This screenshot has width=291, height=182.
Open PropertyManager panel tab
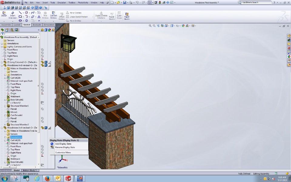pyautogui.click(x=7, y=30)
